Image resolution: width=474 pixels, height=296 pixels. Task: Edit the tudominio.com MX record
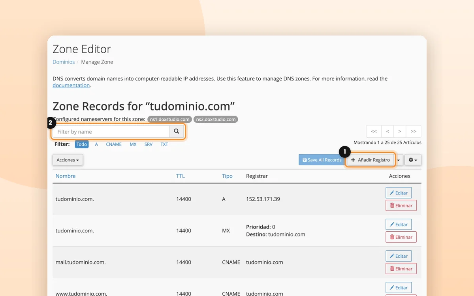point(399,224)
